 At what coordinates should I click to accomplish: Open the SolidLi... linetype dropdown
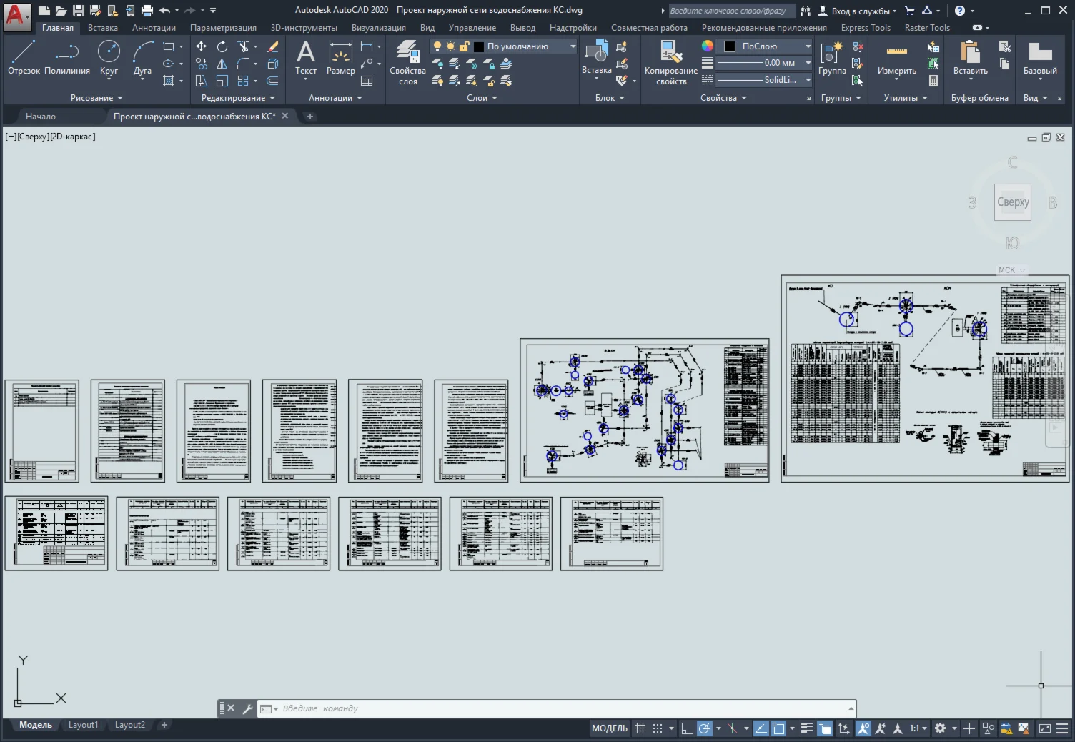[765, 80]
